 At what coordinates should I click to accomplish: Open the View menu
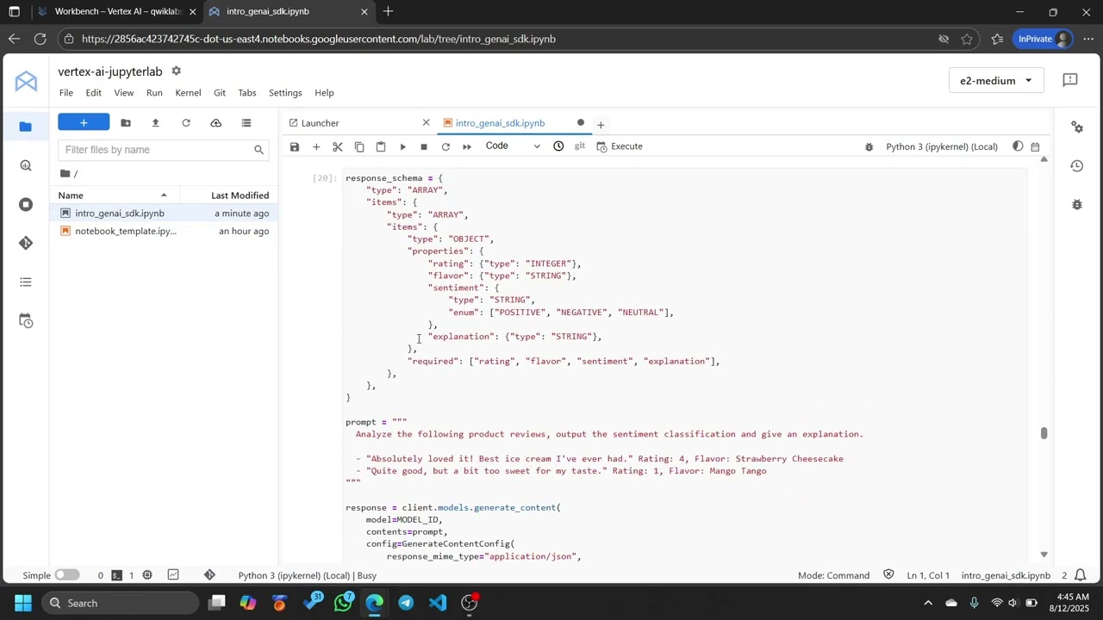(124, 93)
